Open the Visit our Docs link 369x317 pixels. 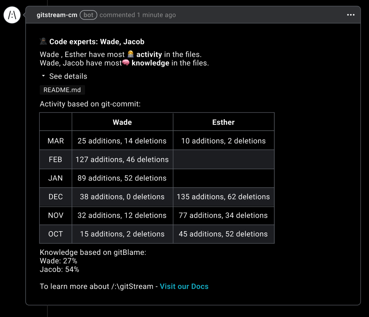[x=184, y=286]
